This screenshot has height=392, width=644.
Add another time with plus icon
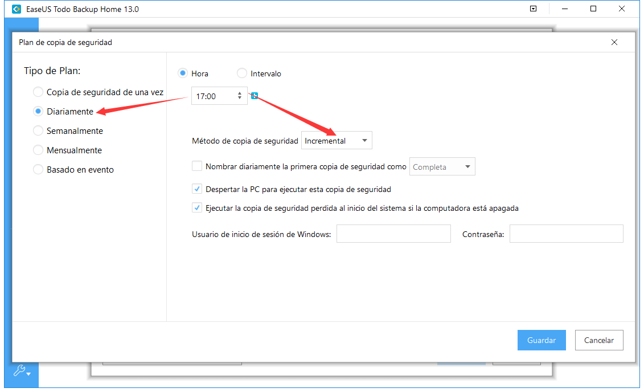click(255, 96)
